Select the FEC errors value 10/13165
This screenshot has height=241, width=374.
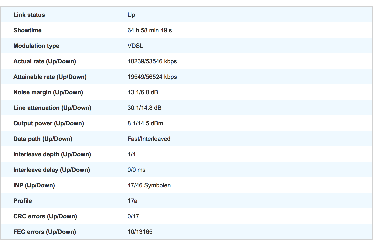pyautogui.click(x=140, y=232)
